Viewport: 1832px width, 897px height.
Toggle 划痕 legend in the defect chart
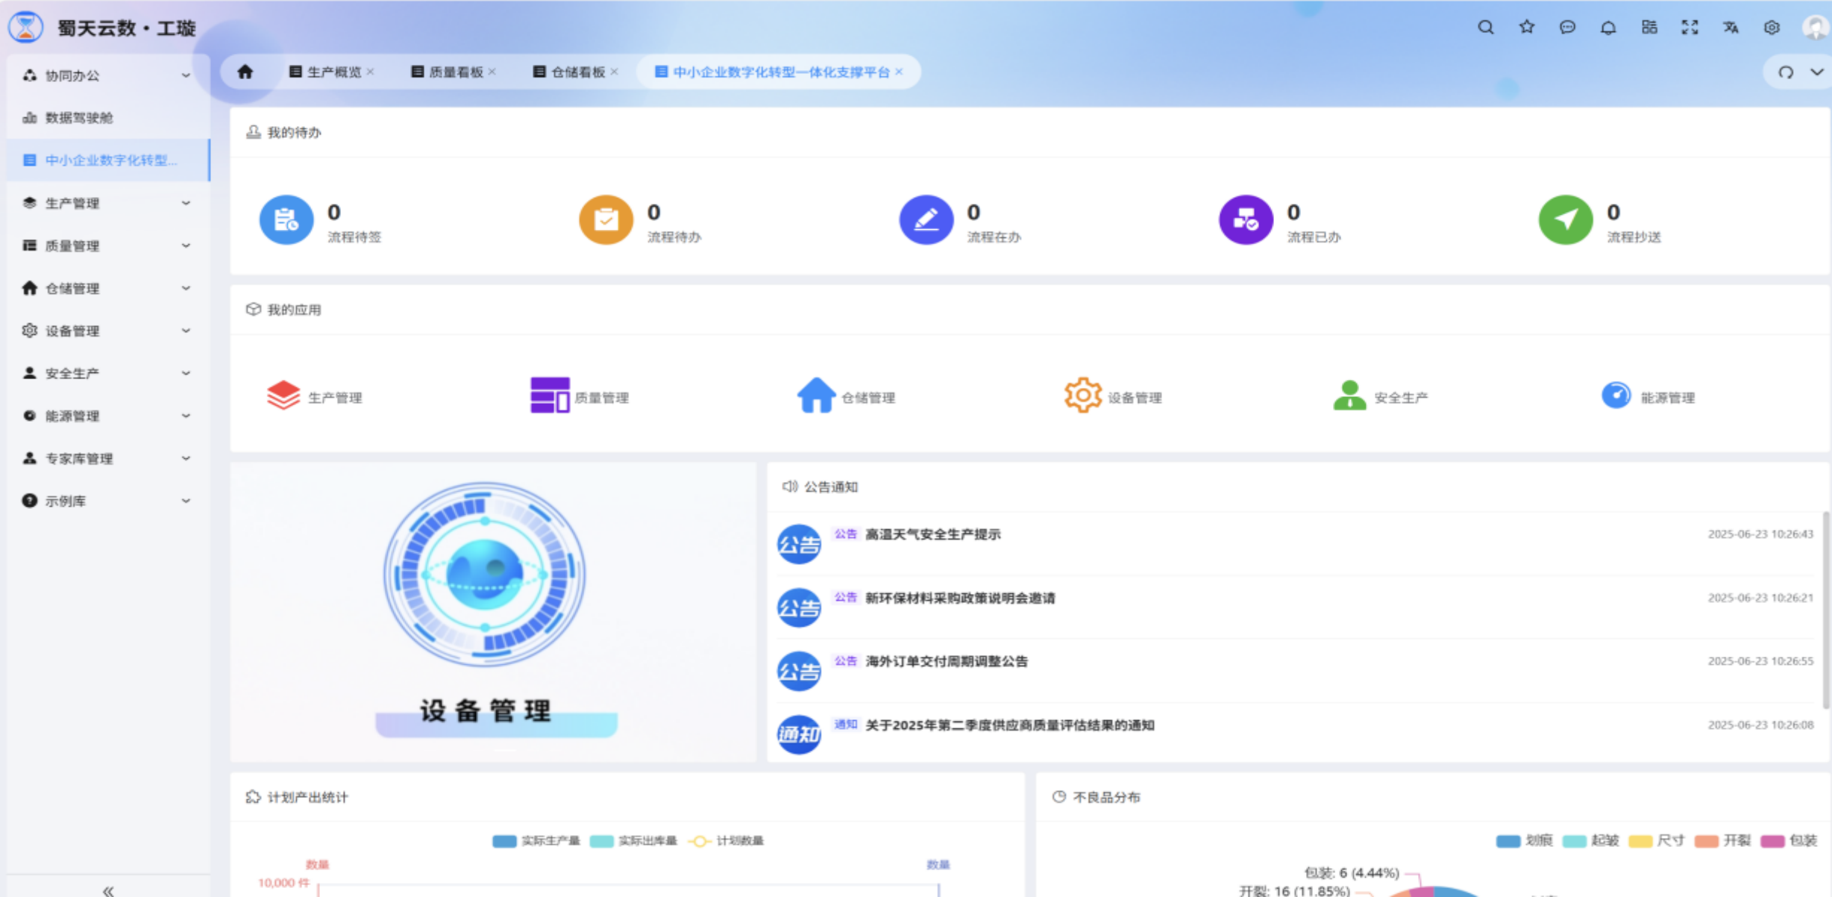1524,841
